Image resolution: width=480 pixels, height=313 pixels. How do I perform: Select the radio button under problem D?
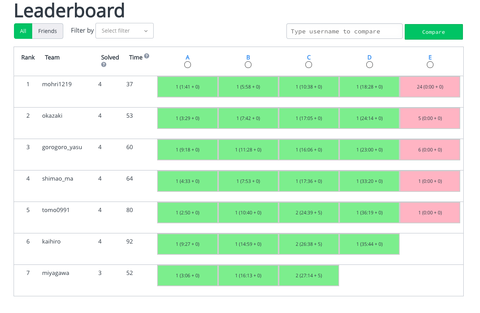(x=369, y=65)
